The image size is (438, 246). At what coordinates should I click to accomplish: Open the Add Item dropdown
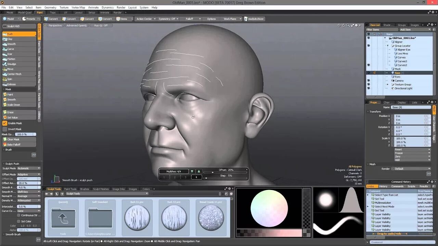[x=415, y=30]
